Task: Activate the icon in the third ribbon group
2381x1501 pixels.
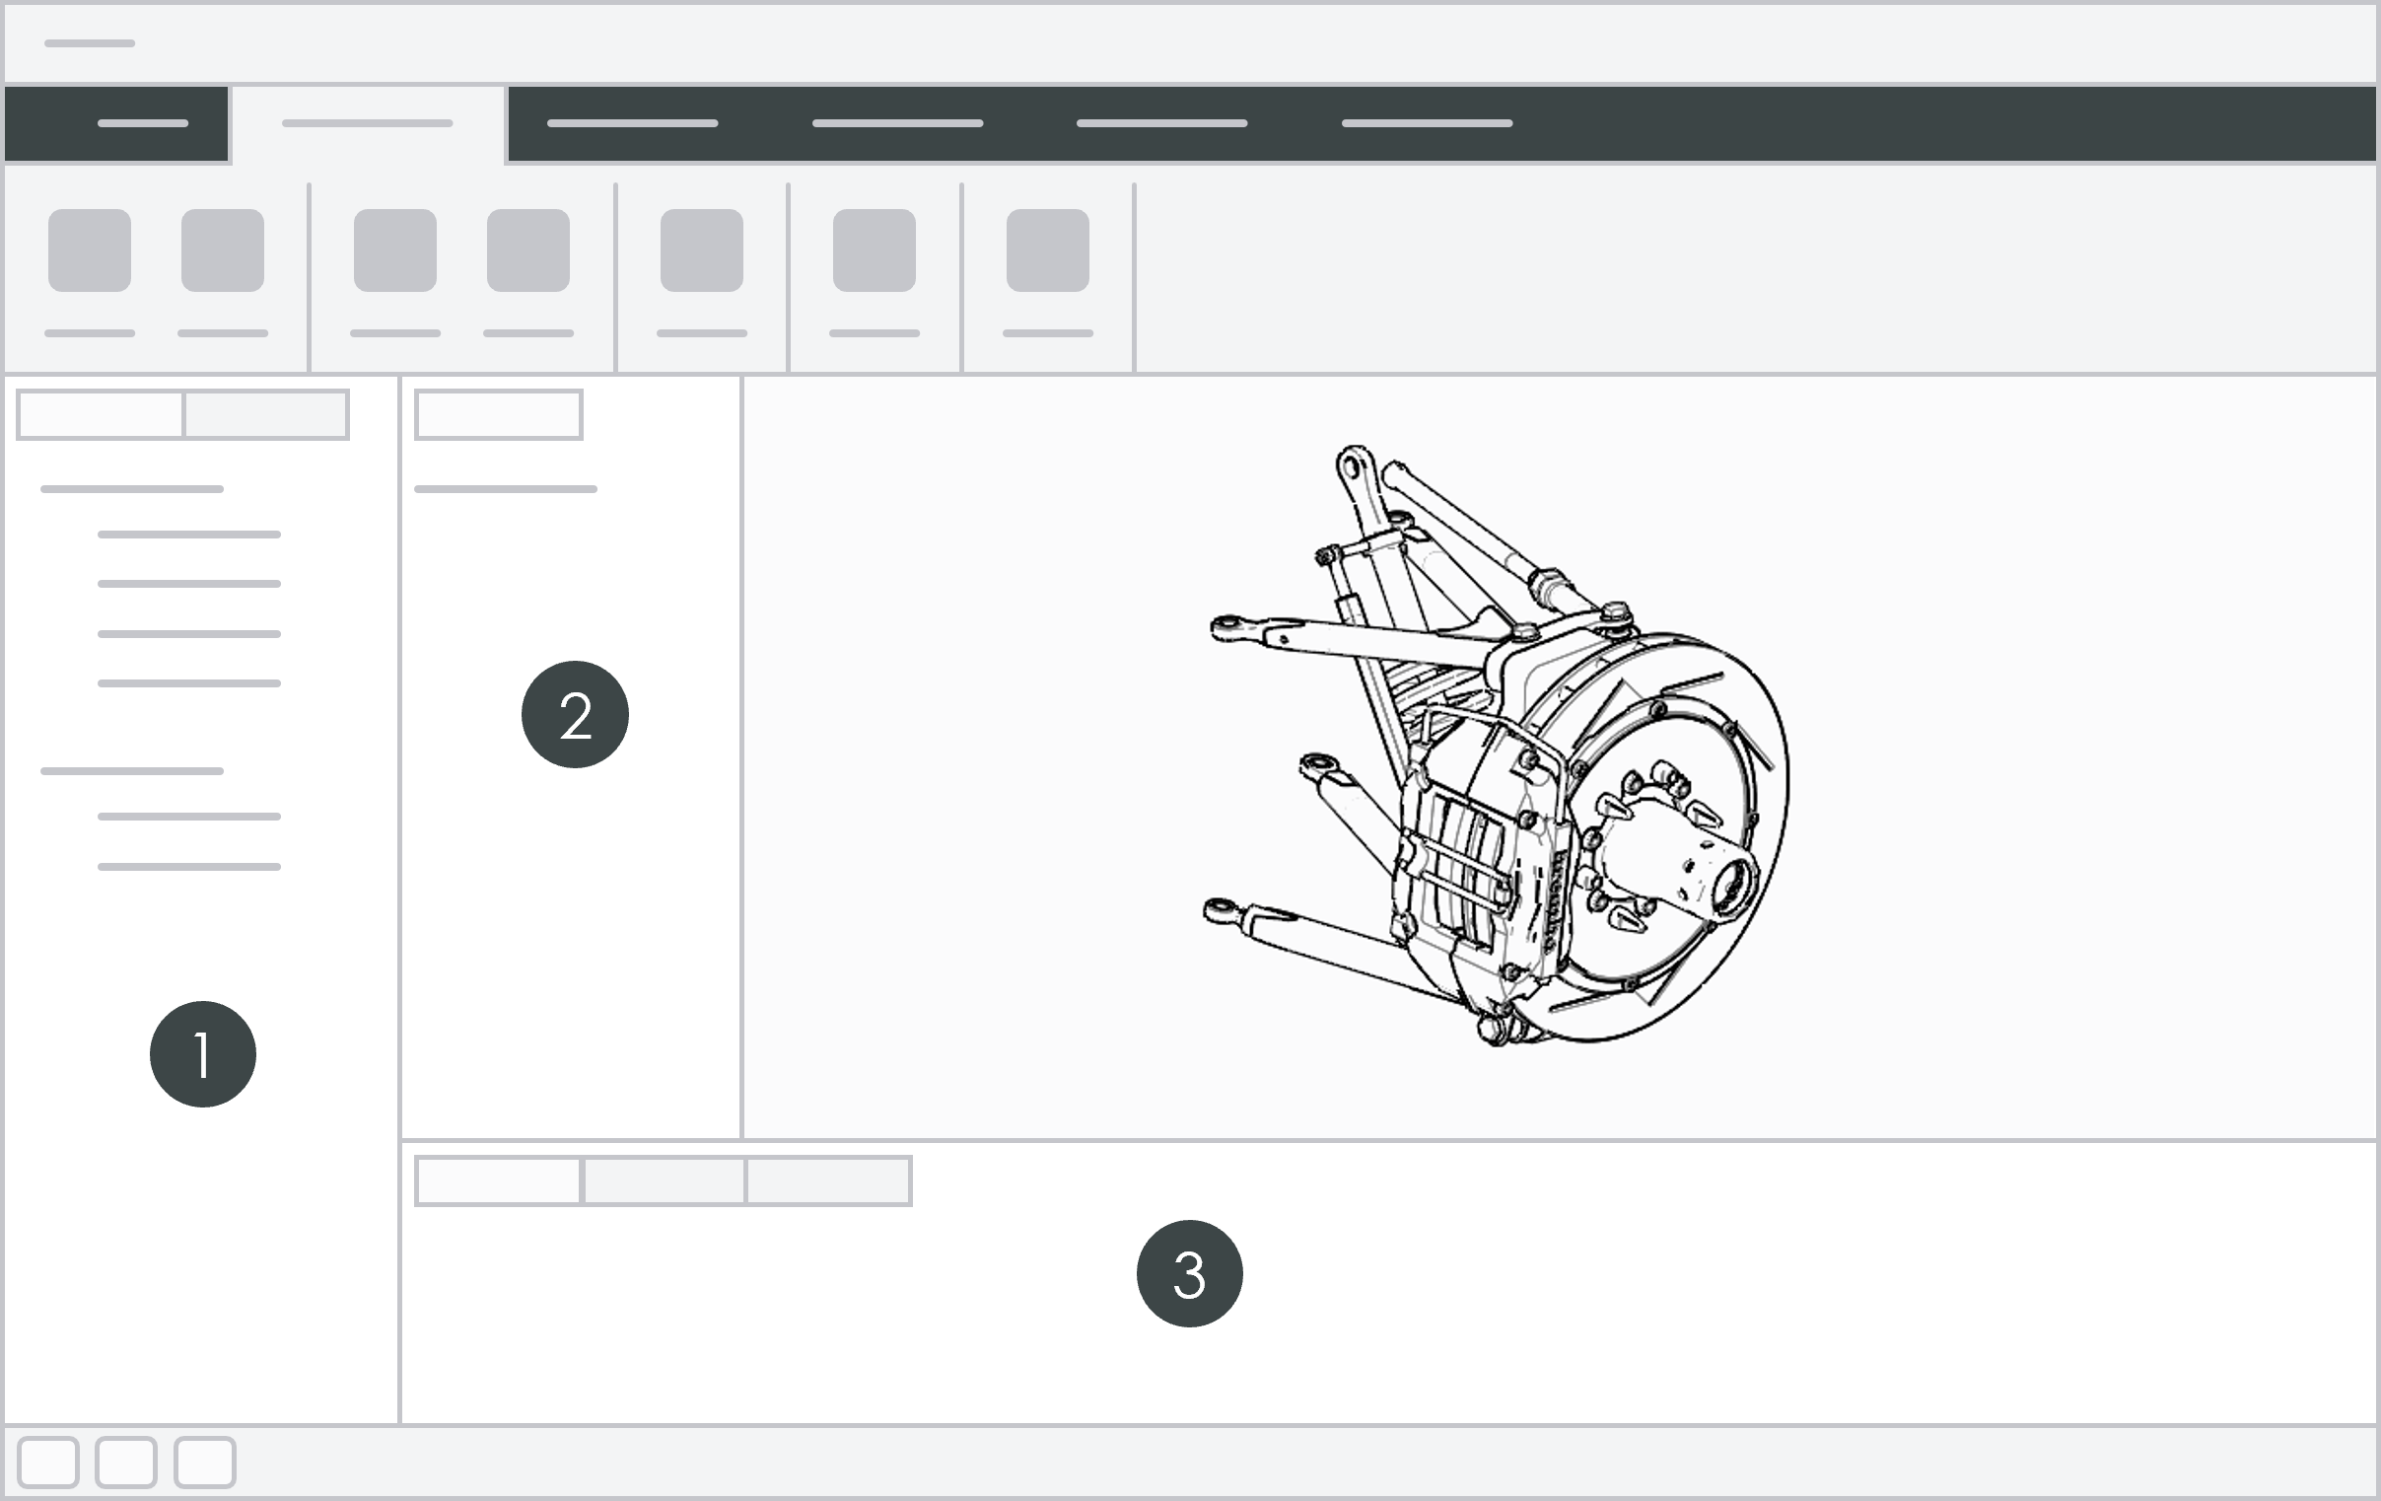Action: pos(702,250)
